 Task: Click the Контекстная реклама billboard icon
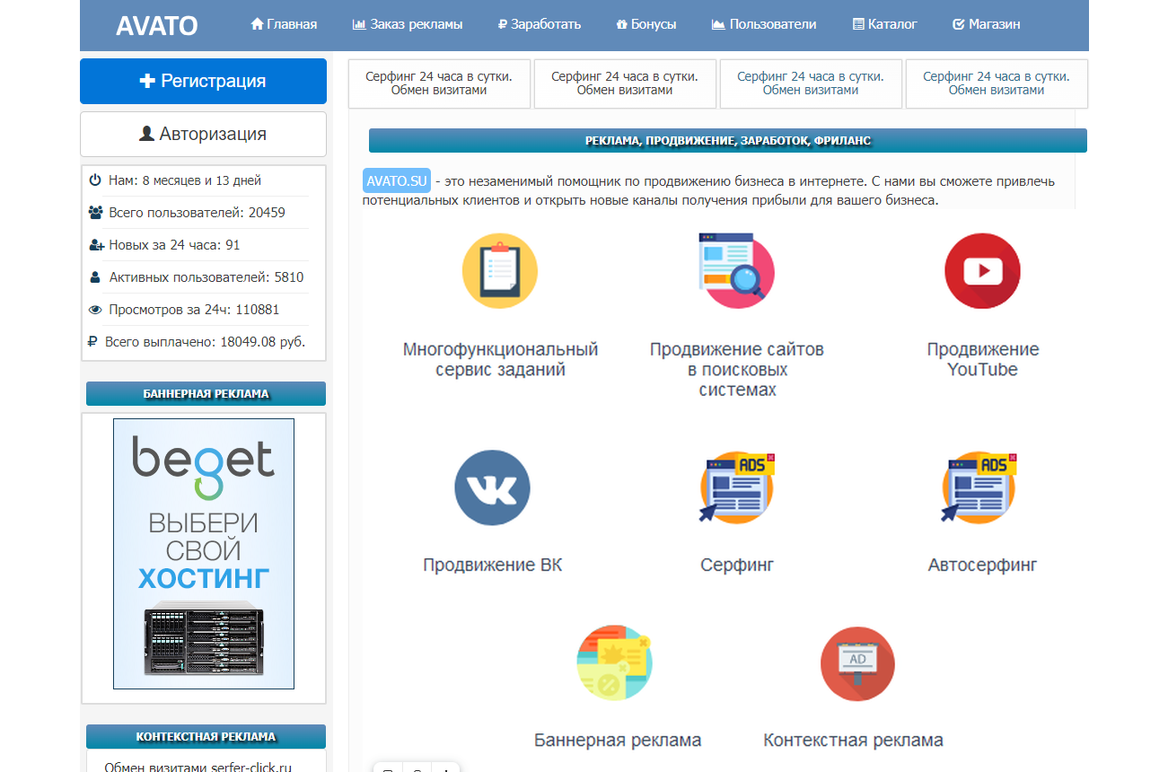857,663
